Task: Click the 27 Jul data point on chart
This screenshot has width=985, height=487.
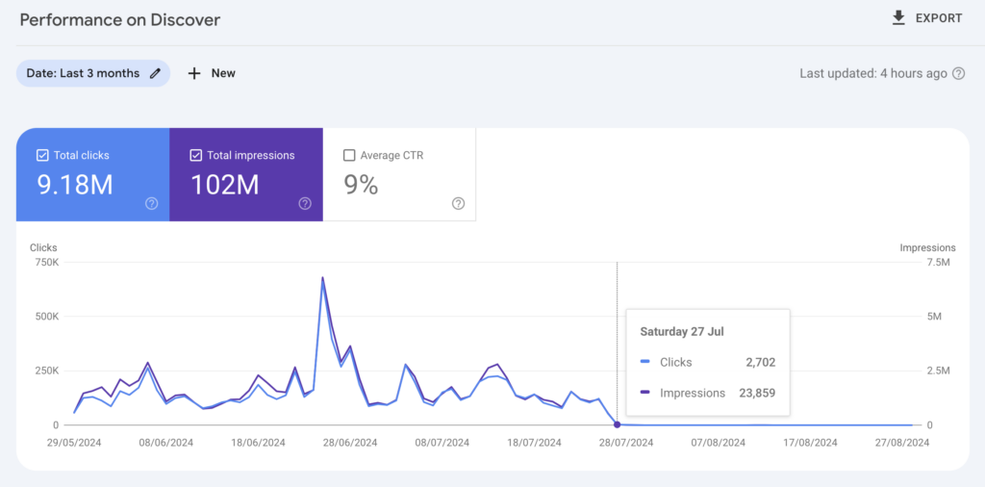Action: pyautogui.click(x=617, y=424)
